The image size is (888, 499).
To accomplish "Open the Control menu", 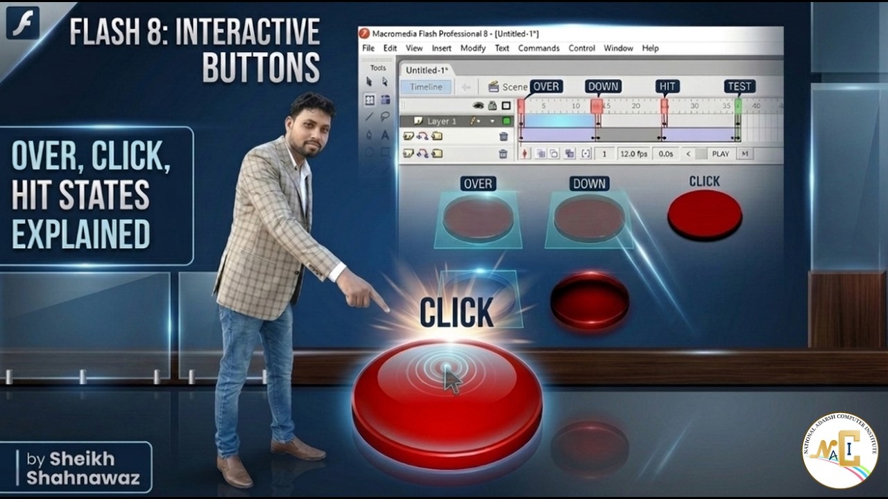I will pyautogui.click(x=582, y=49).
